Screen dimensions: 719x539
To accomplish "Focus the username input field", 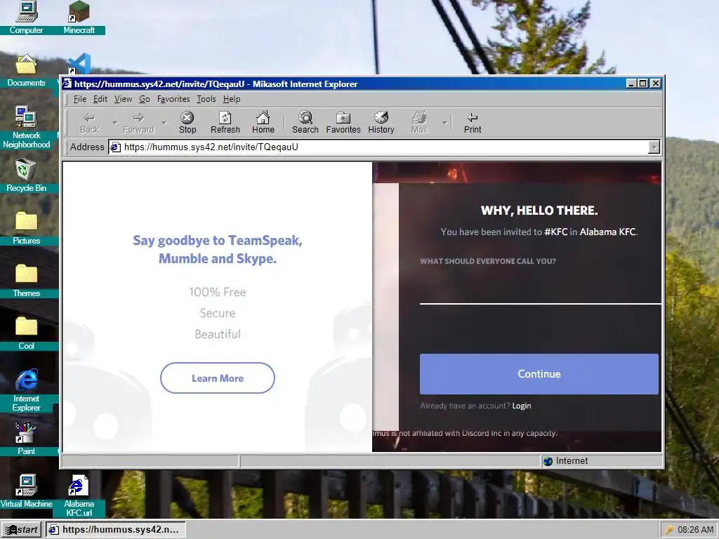I will click(540, 288).
